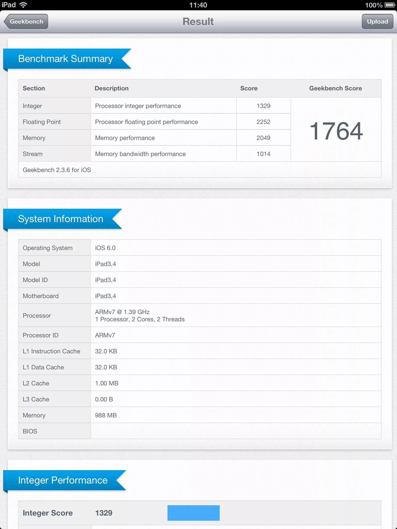Select the Integer section cell
Screen dimensions: 397x529
click(x=55, y=106)
